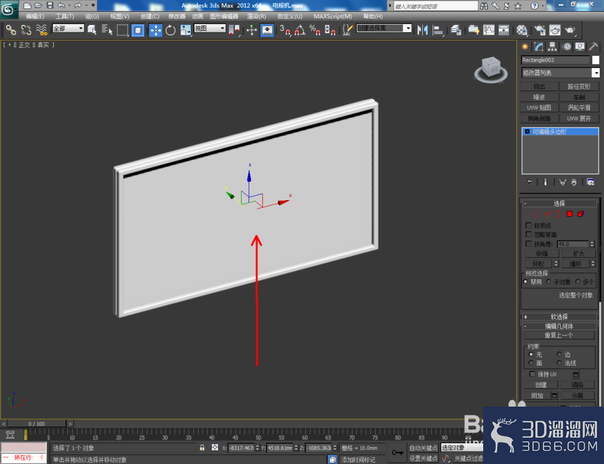The width and height of the screenshot is (604, 464).
Task: Click the X coordinate input field
Action: (242, 448)
